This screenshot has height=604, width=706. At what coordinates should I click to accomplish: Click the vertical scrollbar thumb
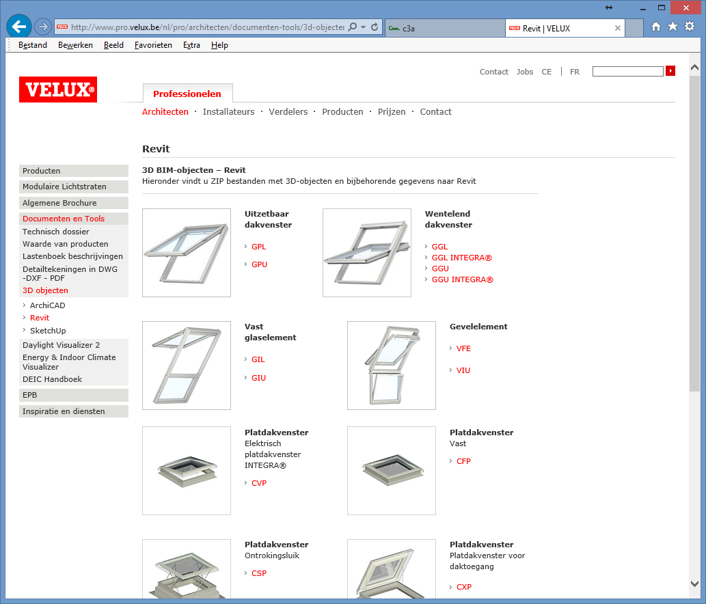tap(695, 233)
